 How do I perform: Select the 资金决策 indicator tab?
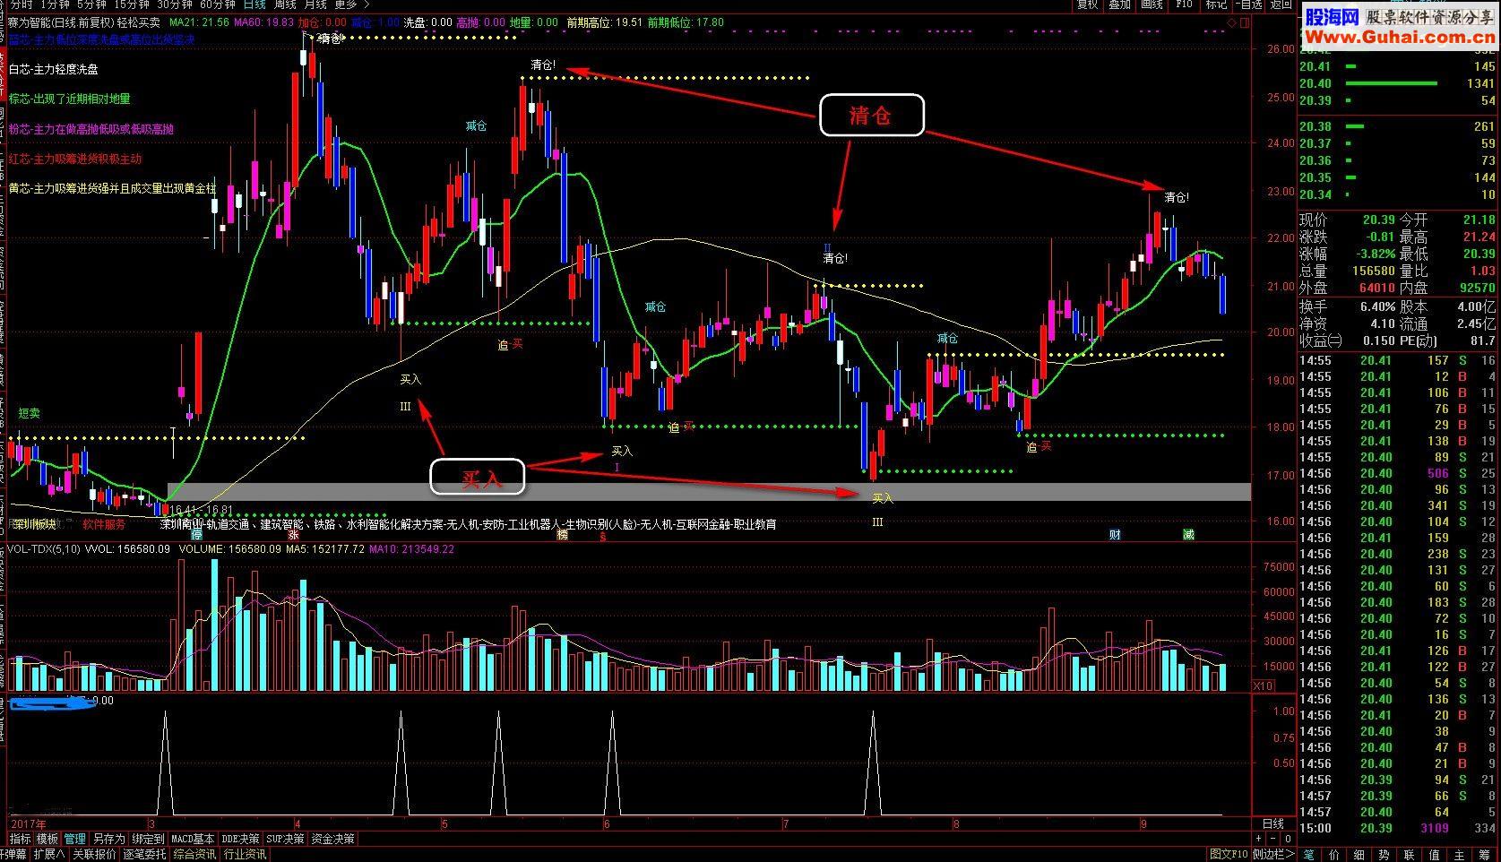[x=333, y=839]
